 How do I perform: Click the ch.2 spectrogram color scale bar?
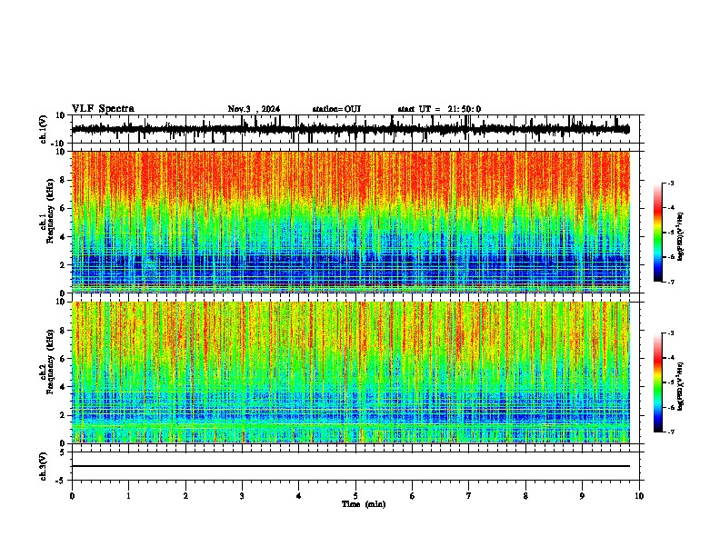pyautogui.click(x=658, y=382)
